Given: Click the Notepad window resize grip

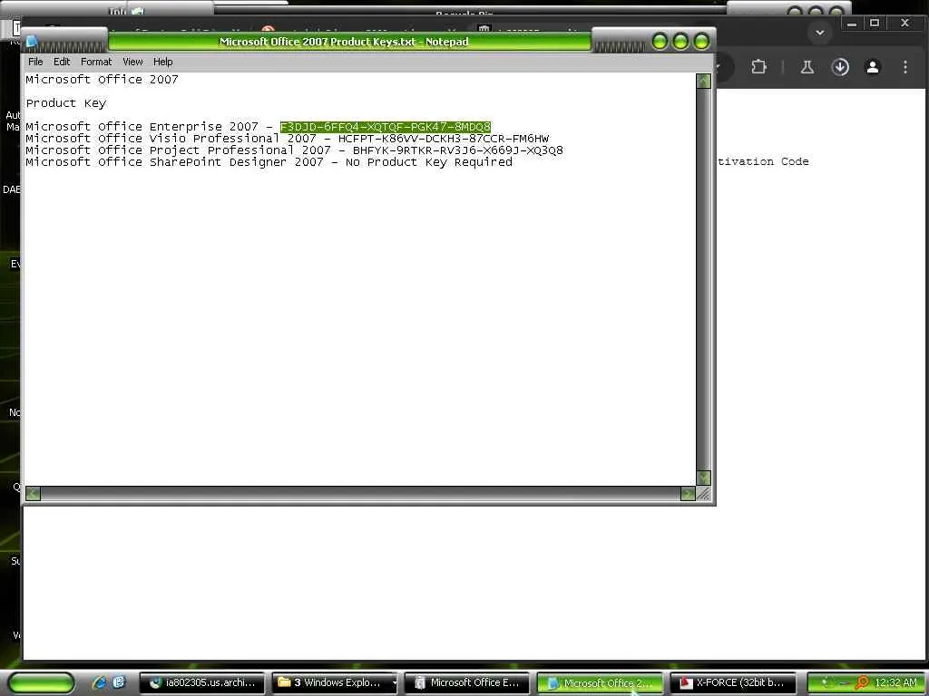Looking at the screenshot, I should point(704,494).
